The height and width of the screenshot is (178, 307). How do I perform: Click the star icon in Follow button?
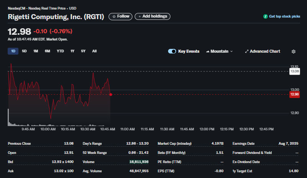114,16
